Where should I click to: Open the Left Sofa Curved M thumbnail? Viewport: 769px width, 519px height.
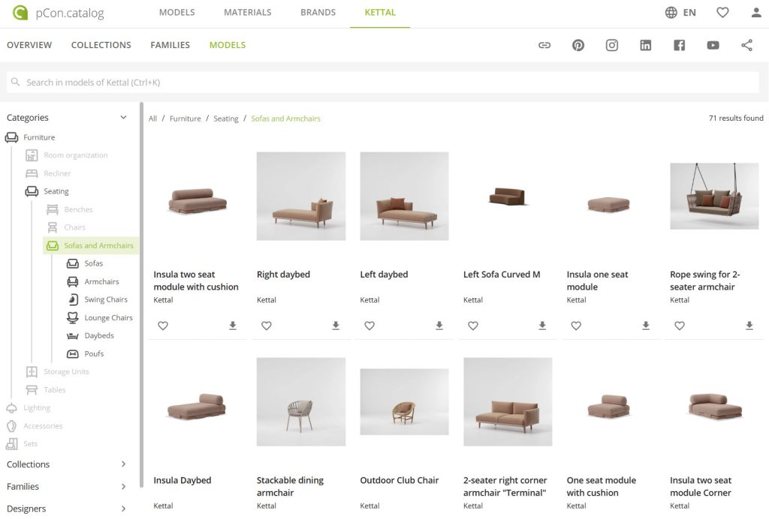click(508, 196)
